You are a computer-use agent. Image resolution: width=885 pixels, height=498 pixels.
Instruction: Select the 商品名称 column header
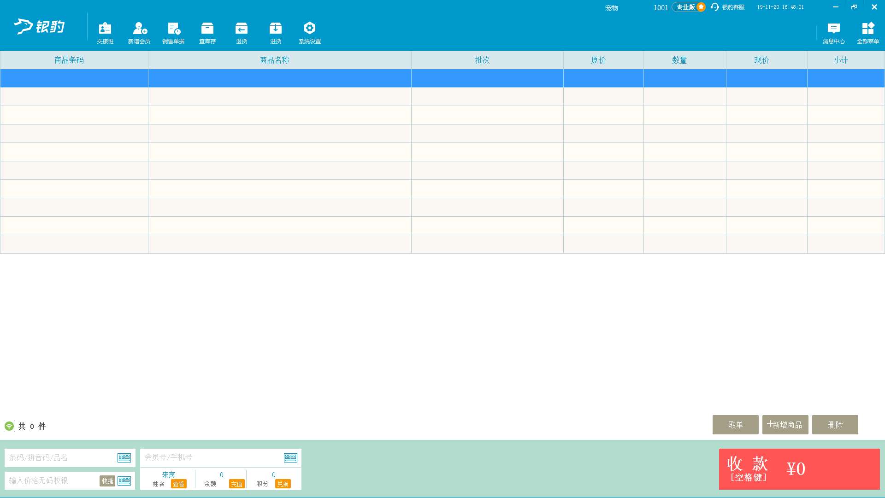tap(275, 60)
